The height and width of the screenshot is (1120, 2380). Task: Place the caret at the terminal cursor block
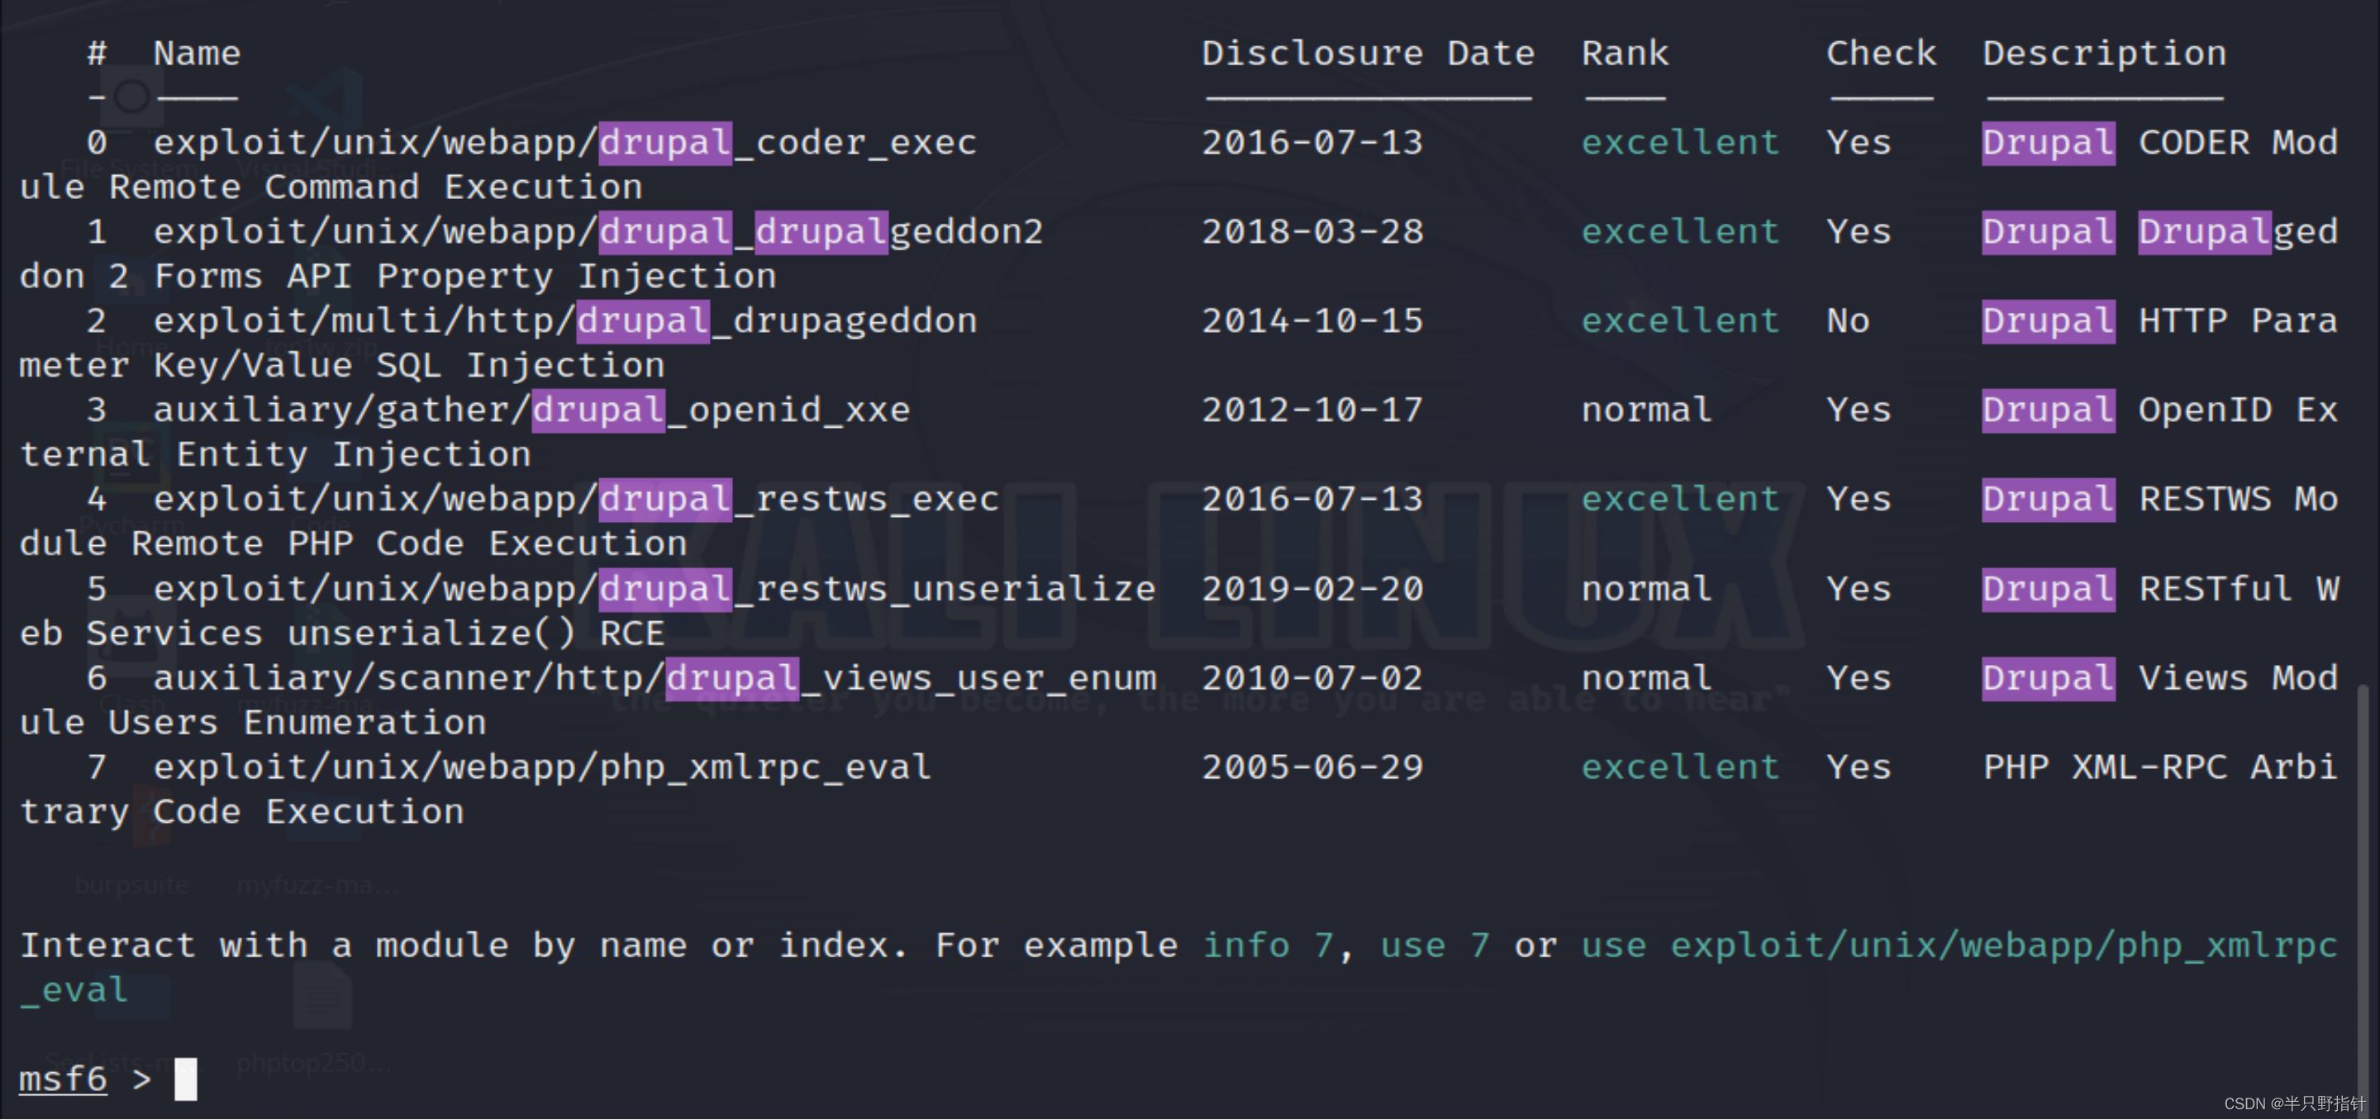coord(186,1080)
